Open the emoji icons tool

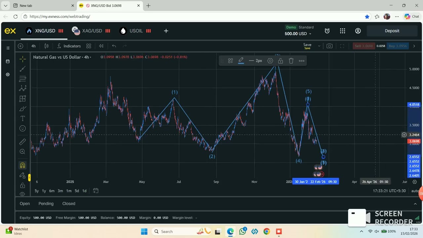[x=22, y=128]
